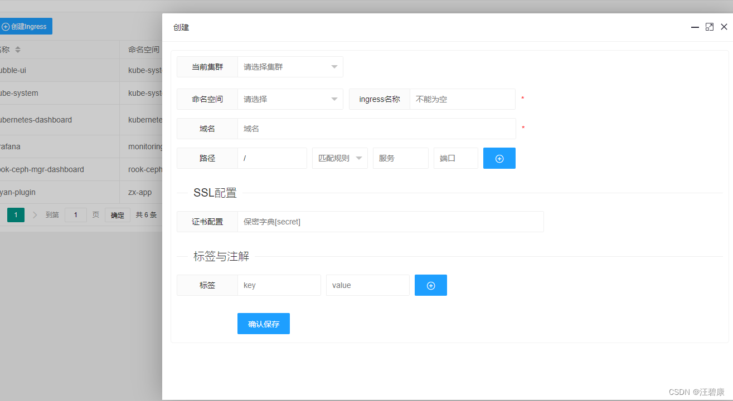
Task: Minimize the 创建 dialog
Action: tap(695, 27)
